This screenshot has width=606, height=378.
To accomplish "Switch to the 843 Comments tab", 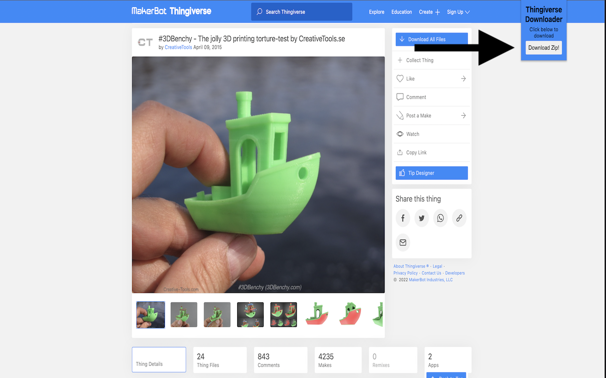I will [281, 360].
